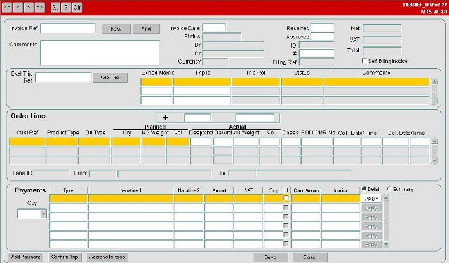Image resolution: width=449 pixels, height=263 pixels.
Task: Click the highlighted payment Type cell
Action: 69,199
